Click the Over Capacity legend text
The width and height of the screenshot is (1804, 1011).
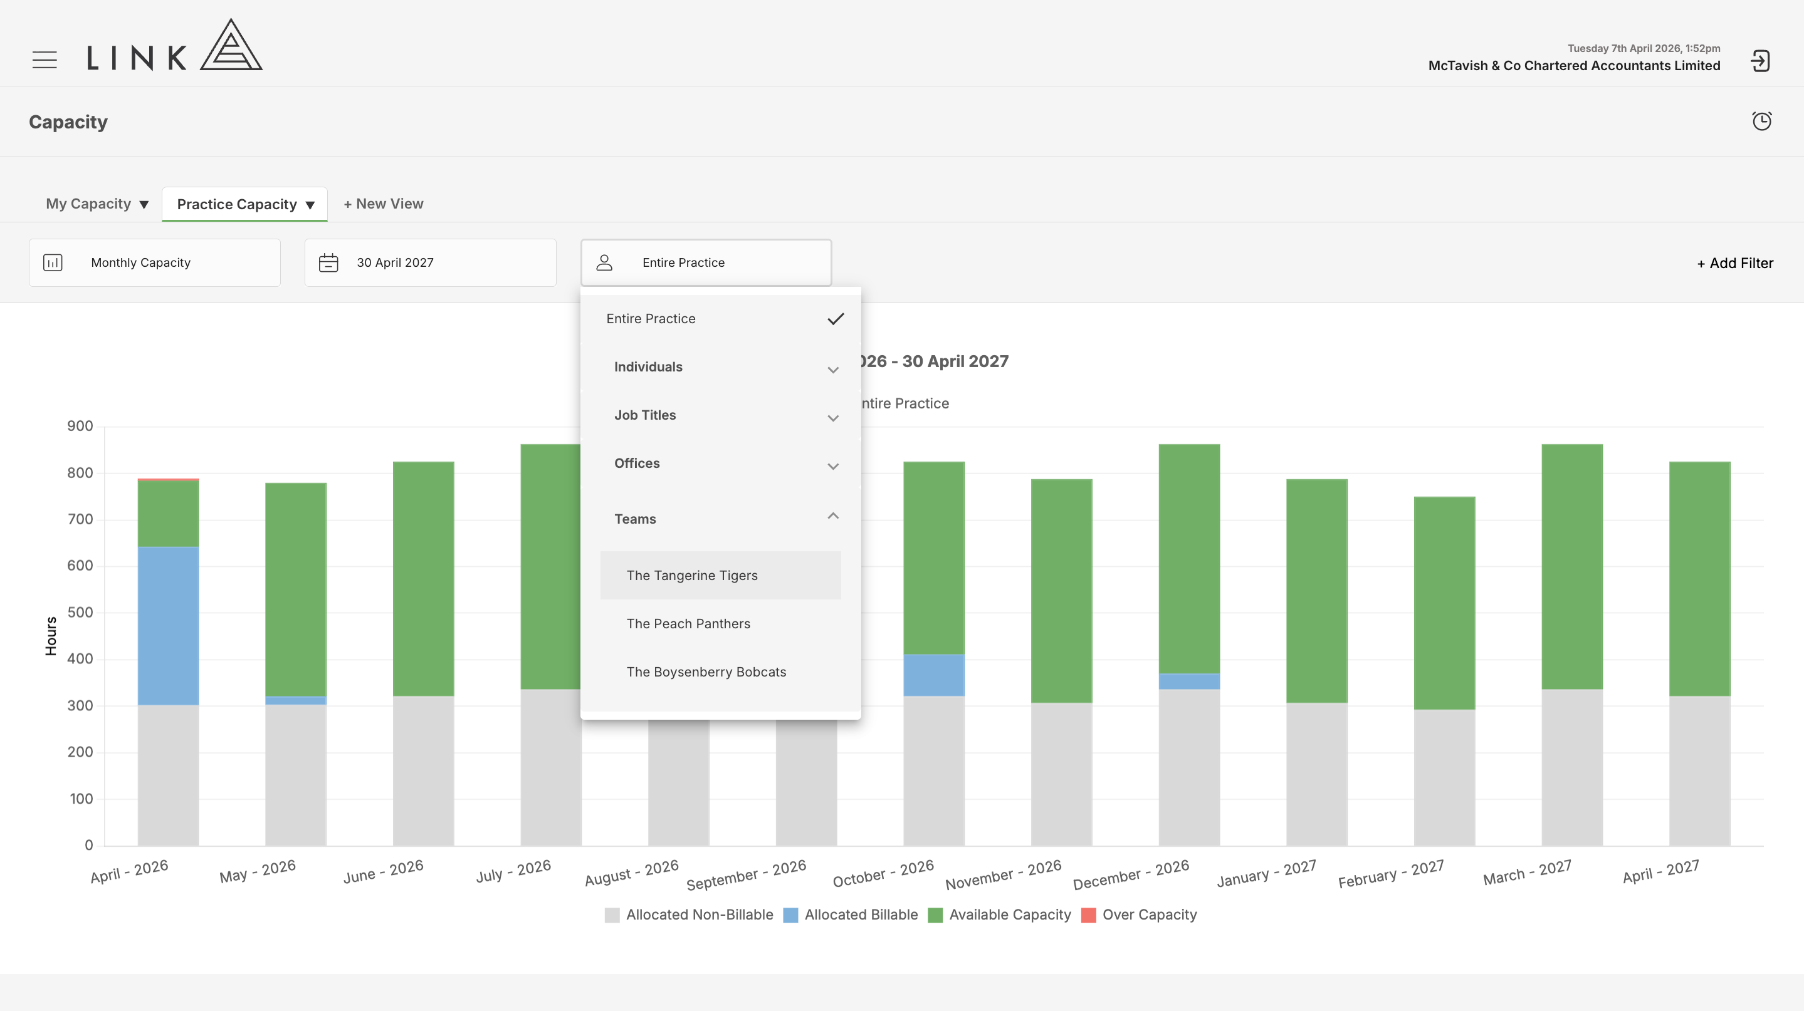click(x=1149, y=915)
